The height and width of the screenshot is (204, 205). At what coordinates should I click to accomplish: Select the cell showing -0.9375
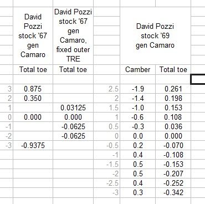(33, 145)
